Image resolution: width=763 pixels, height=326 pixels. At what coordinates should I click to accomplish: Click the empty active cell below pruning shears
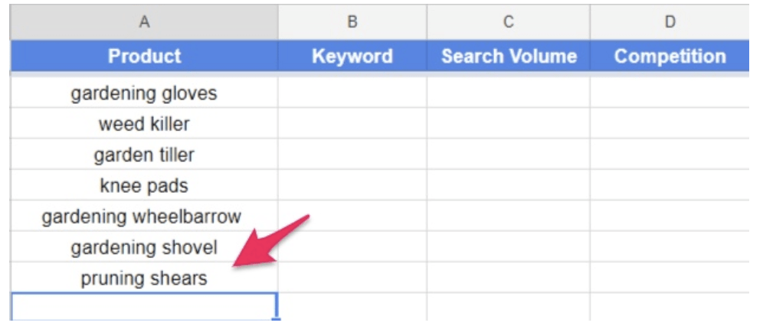pyautogui.click(x=144, y=306)
